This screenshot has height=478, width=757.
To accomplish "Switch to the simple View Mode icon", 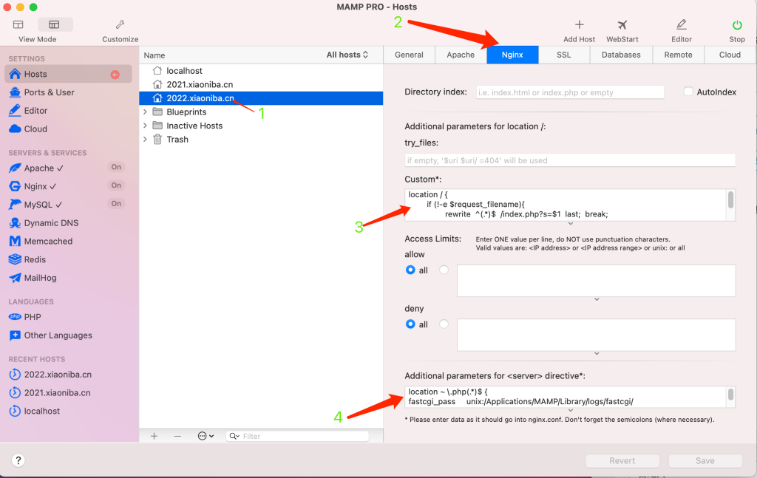I will (x=18, y=24).
